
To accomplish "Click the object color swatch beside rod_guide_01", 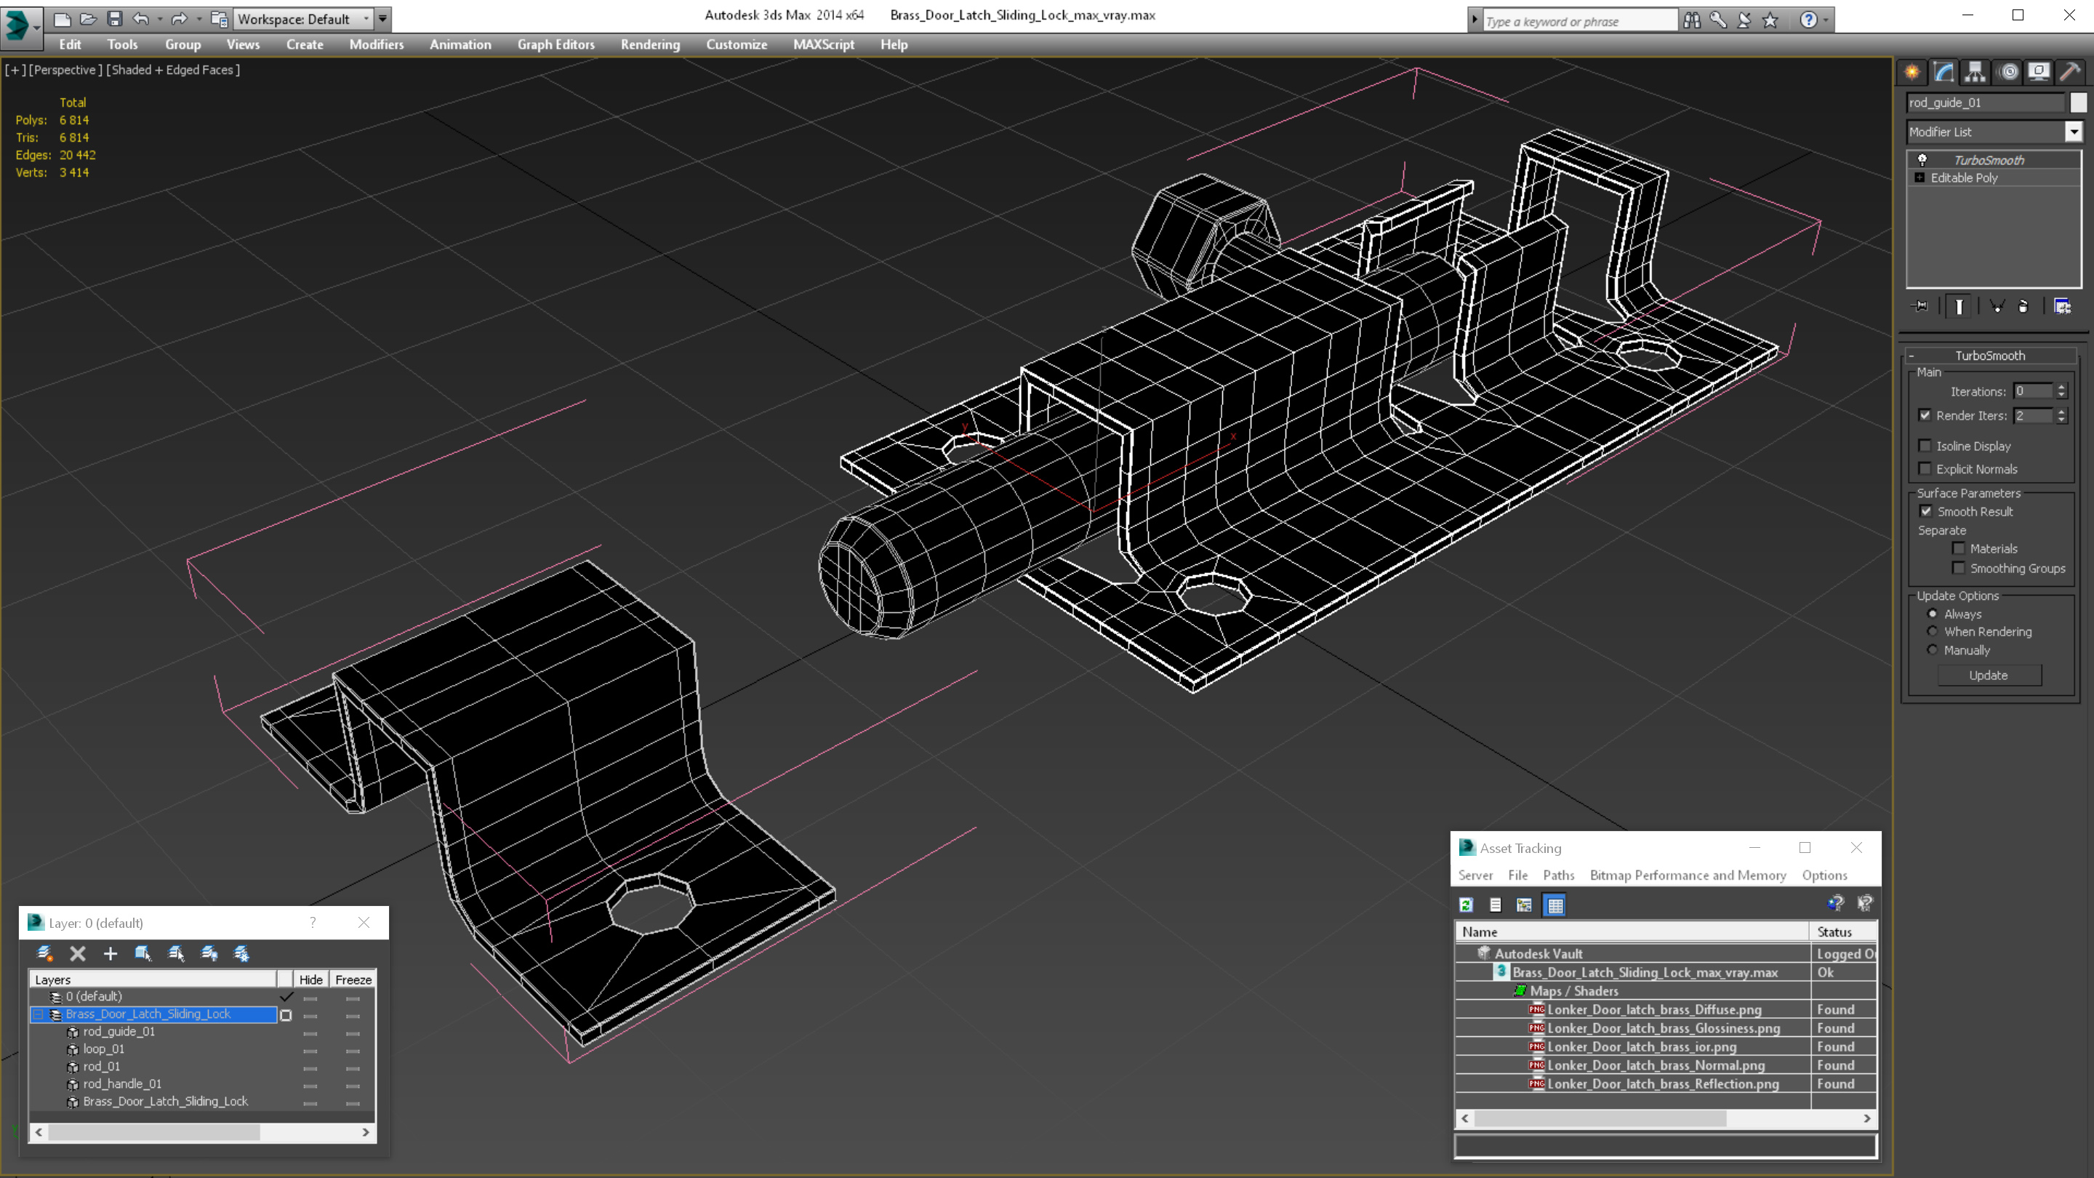I will click(2078, 103).
